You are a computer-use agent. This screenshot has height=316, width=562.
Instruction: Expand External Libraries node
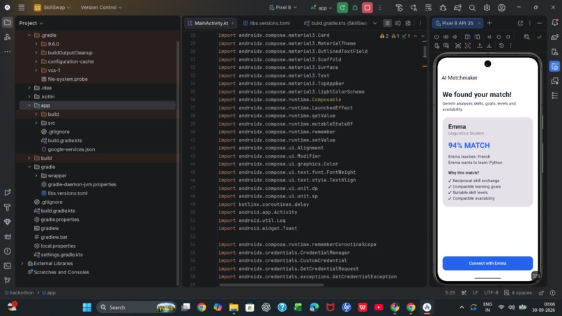click(x=22, y=263)
